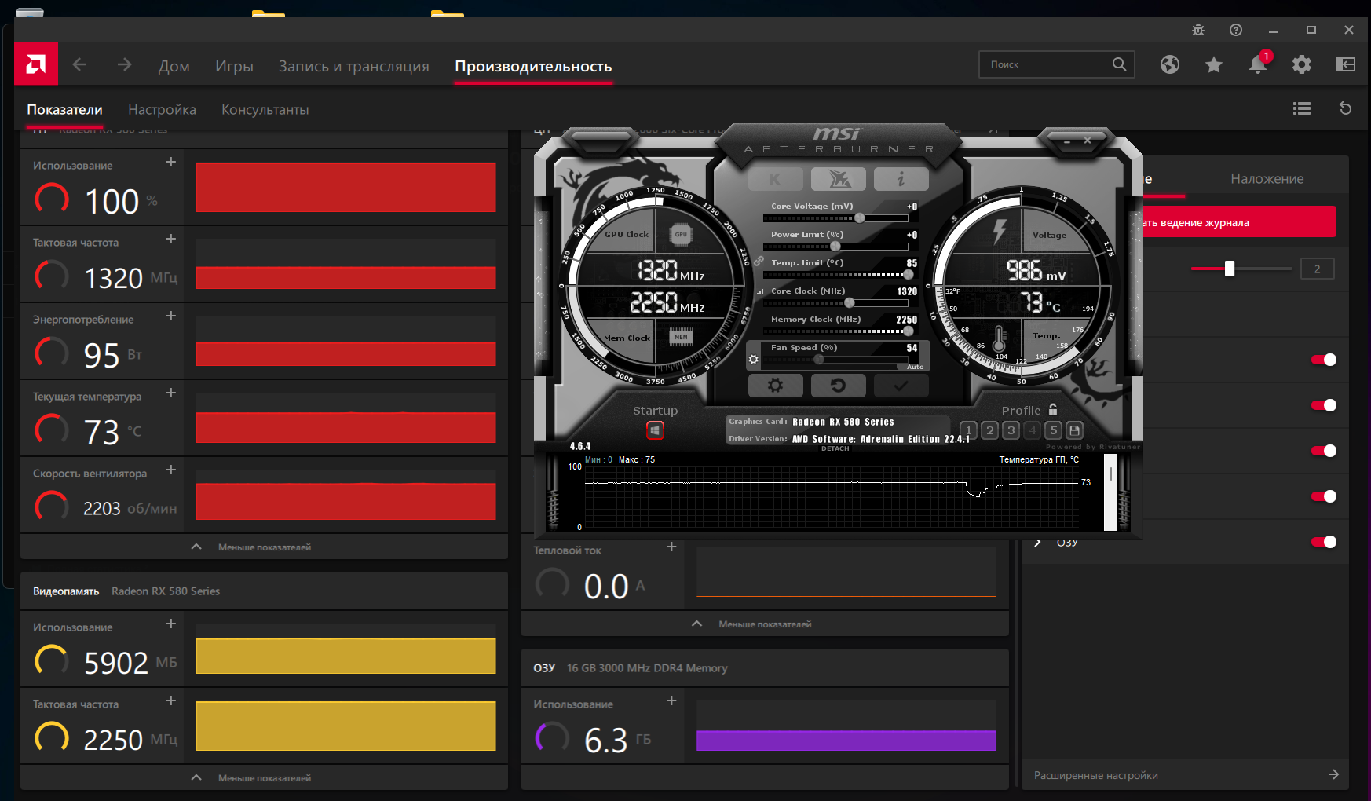Open the Дом tab
The image size is (1371, 801).
174,66
